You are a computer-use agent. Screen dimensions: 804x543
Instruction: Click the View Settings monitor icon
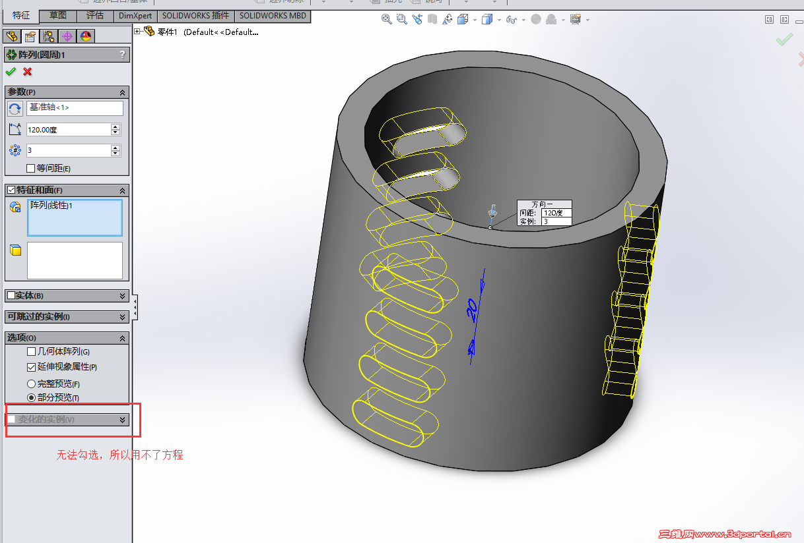[x=576, y=19]
